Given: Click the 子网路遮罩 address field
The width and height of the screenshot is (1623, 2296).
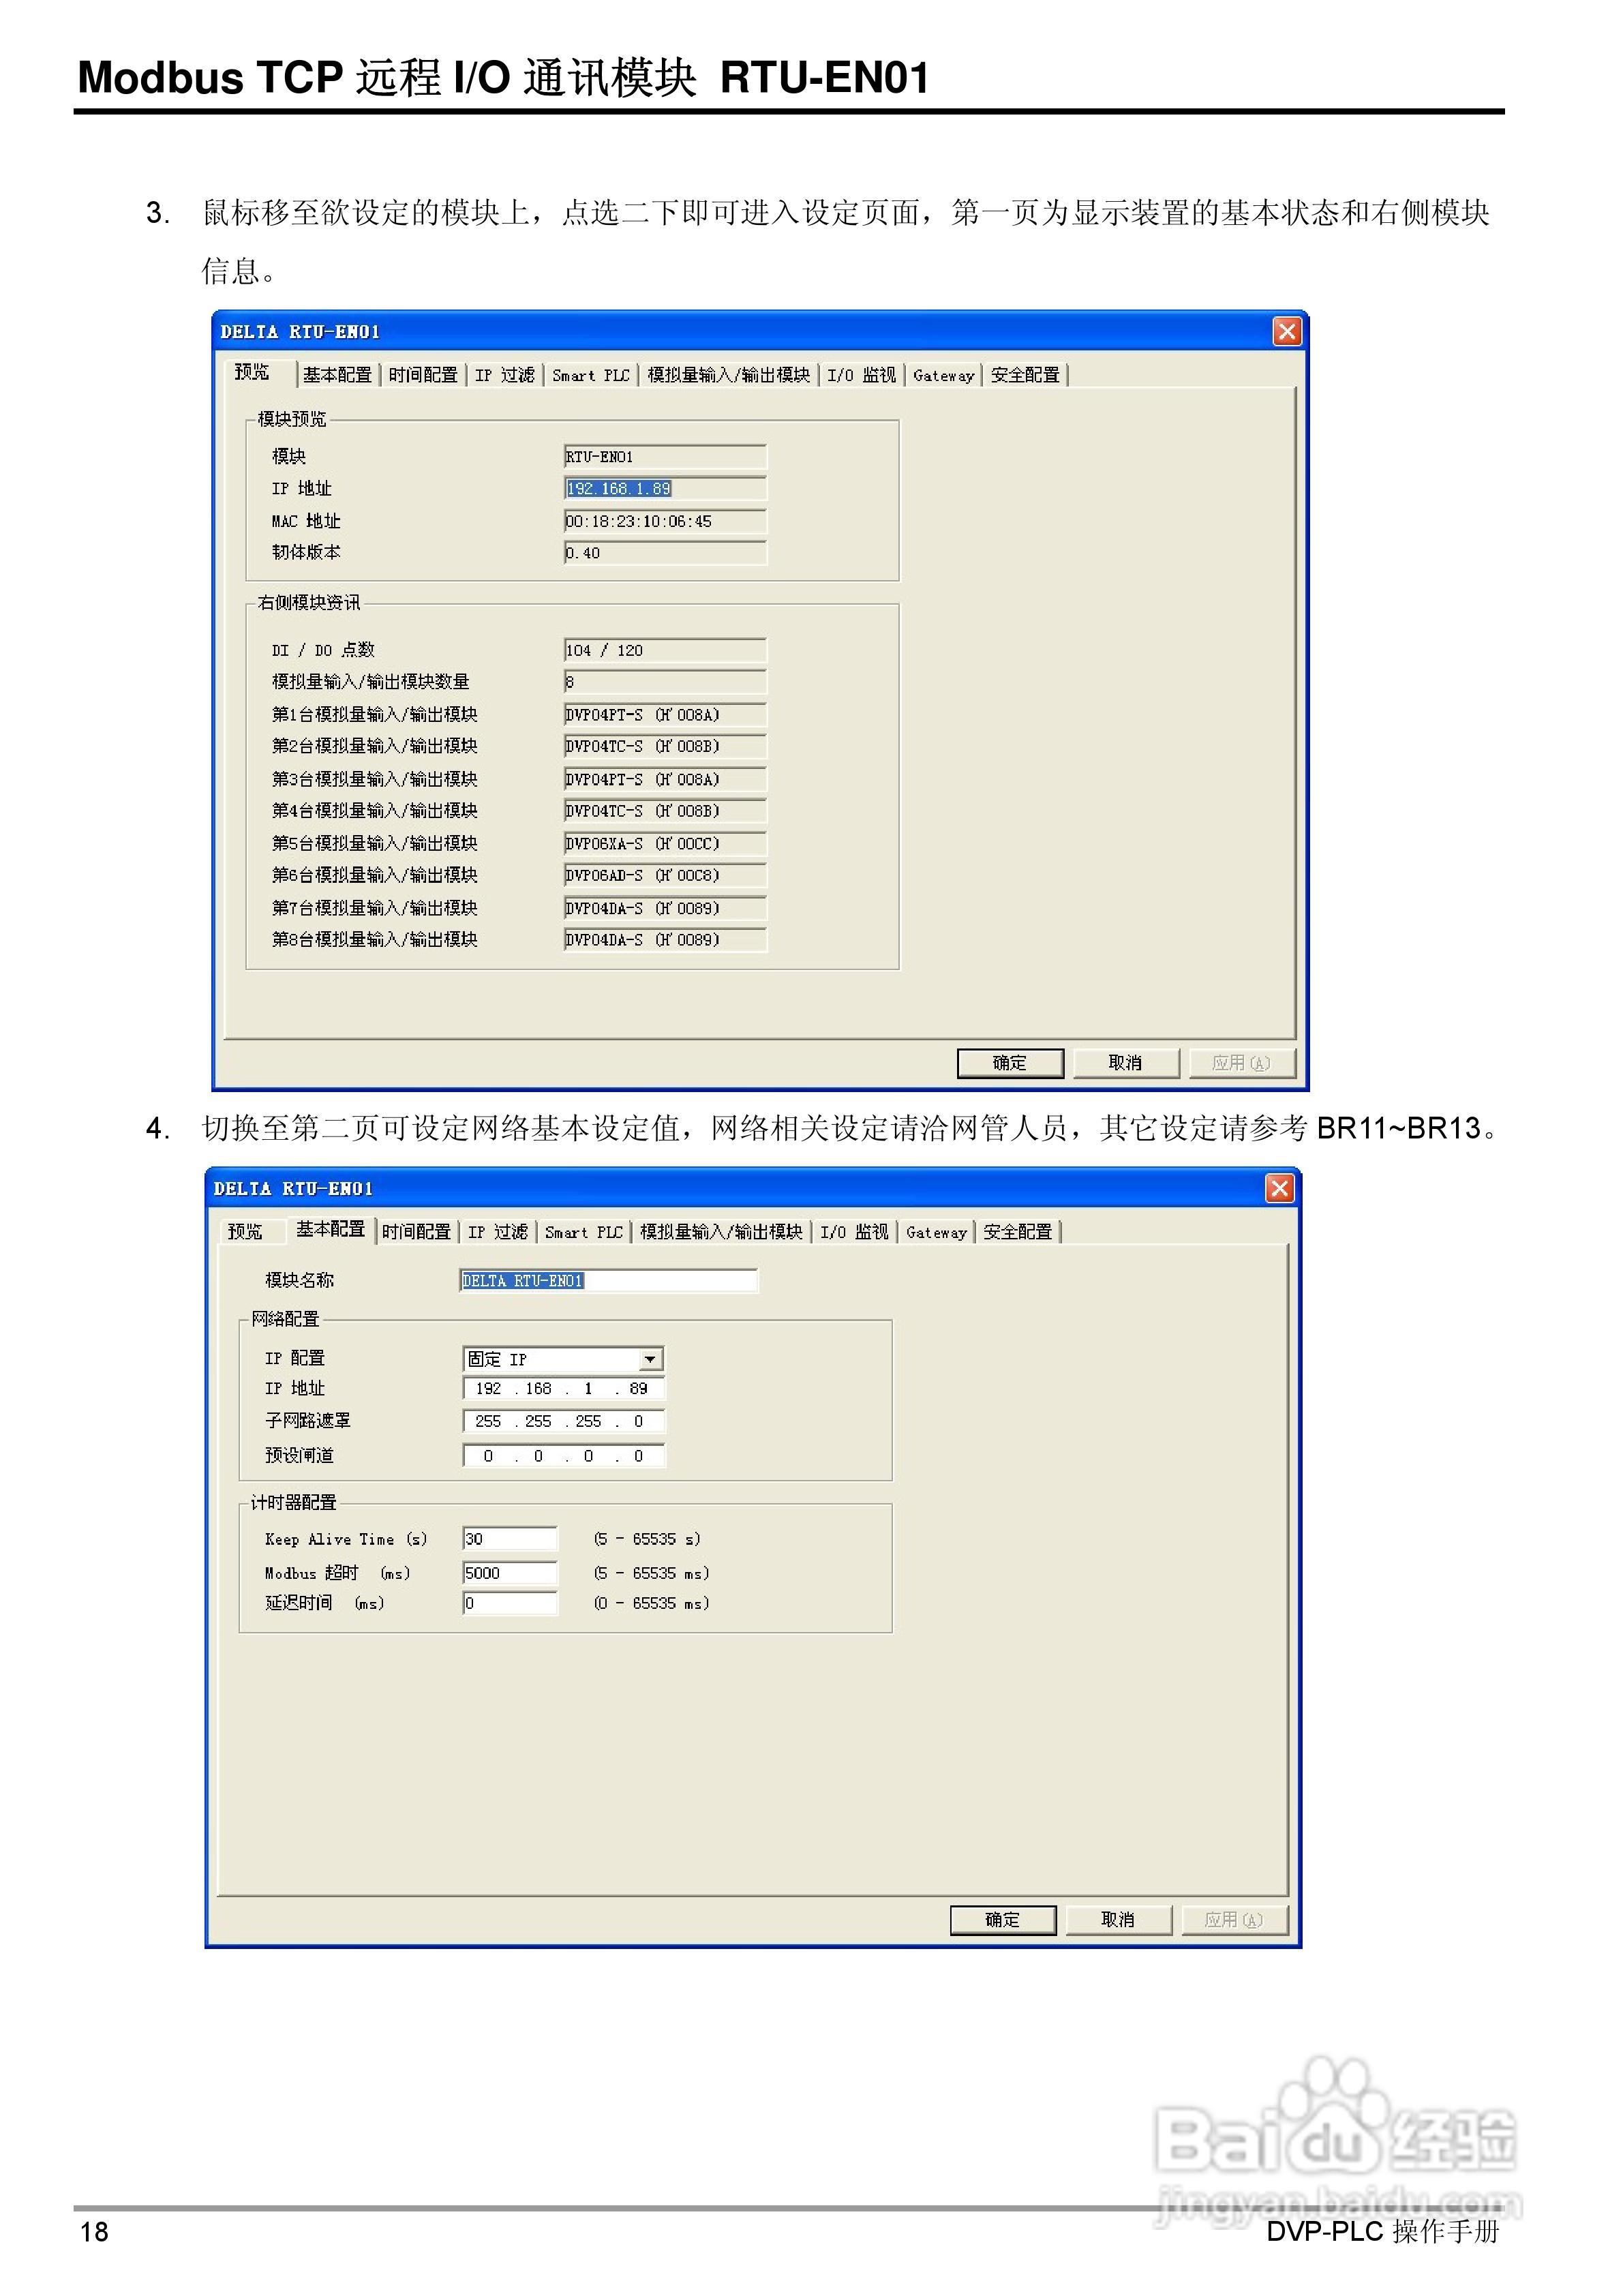Looking at the screenshot, I should [563, 1421].
